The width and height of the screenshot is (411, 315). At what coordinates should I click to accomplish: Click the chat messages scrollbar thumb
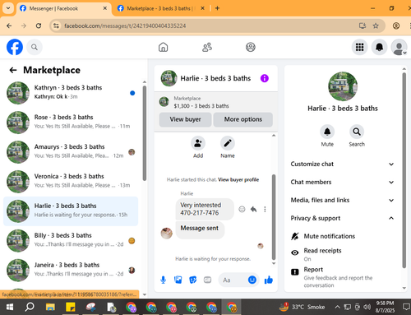click(x=274, y=216)
